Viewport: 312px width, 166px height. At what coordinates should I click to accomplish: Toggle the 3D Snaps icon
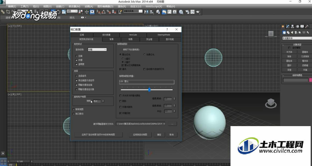click(98, 12)
